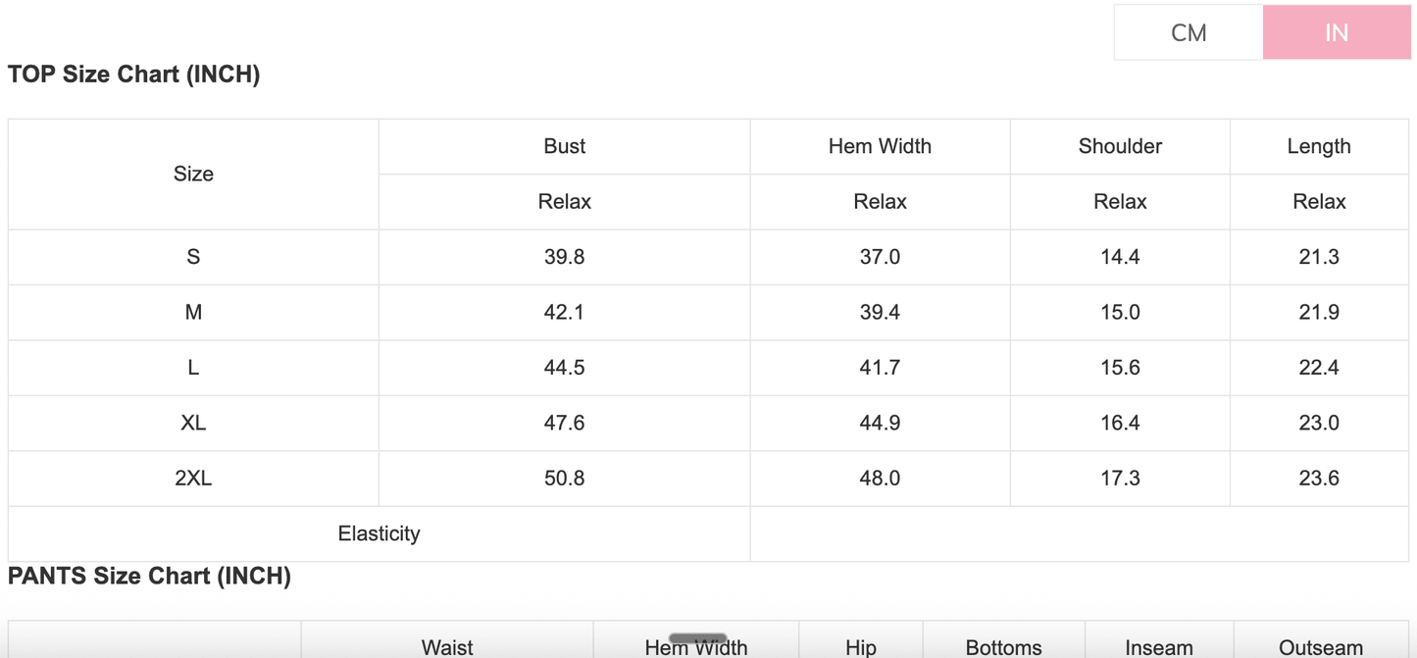Viewport: 1417px width, 658px height.
Task: Select the 21.3 length value
Action: click(x=1319, y=257)
